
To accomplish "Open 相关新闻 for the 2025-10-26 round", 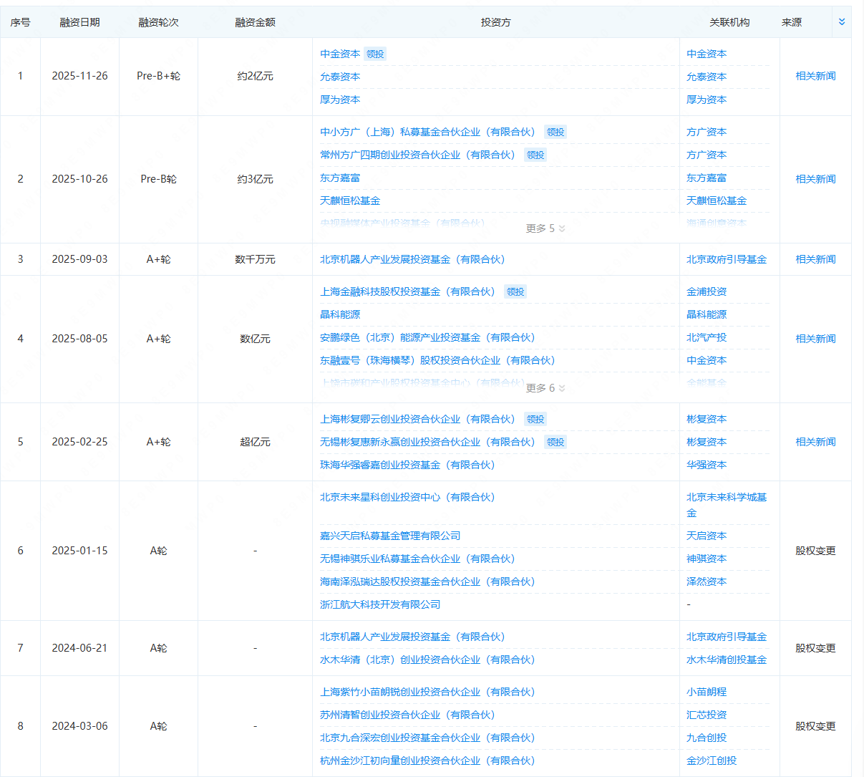I will coord(815,179).
